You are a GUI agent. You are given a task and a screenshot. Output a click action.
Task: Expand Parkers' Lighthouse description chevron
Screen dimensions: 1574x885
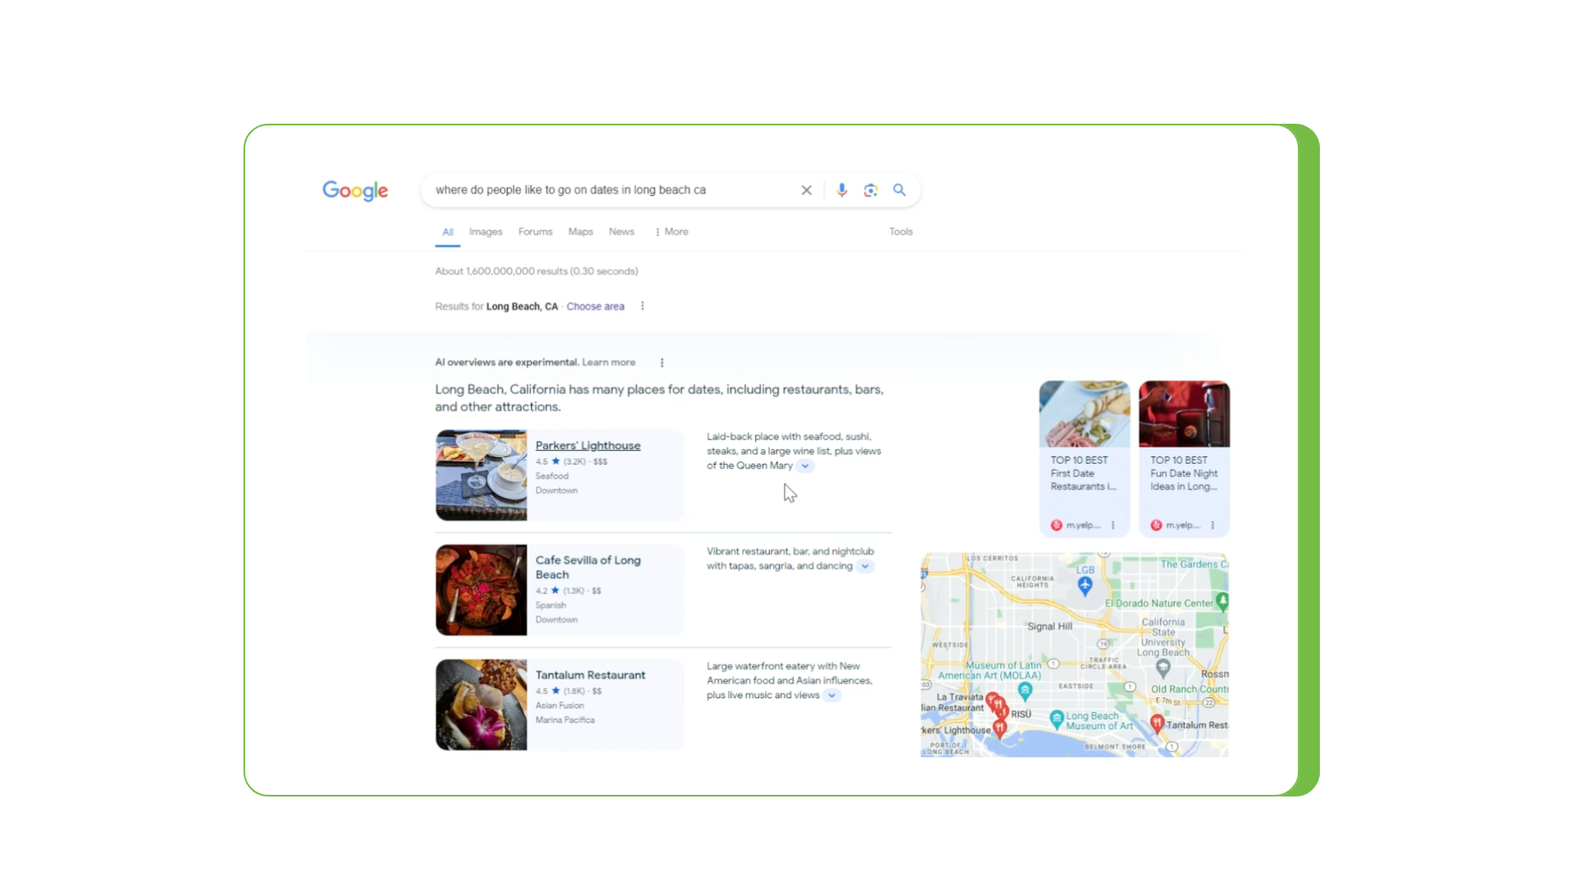pyautogui.click(x=805, y=465)
